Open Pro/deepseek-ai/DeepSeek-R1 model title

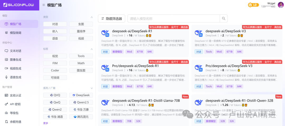(x=135, y=66)
